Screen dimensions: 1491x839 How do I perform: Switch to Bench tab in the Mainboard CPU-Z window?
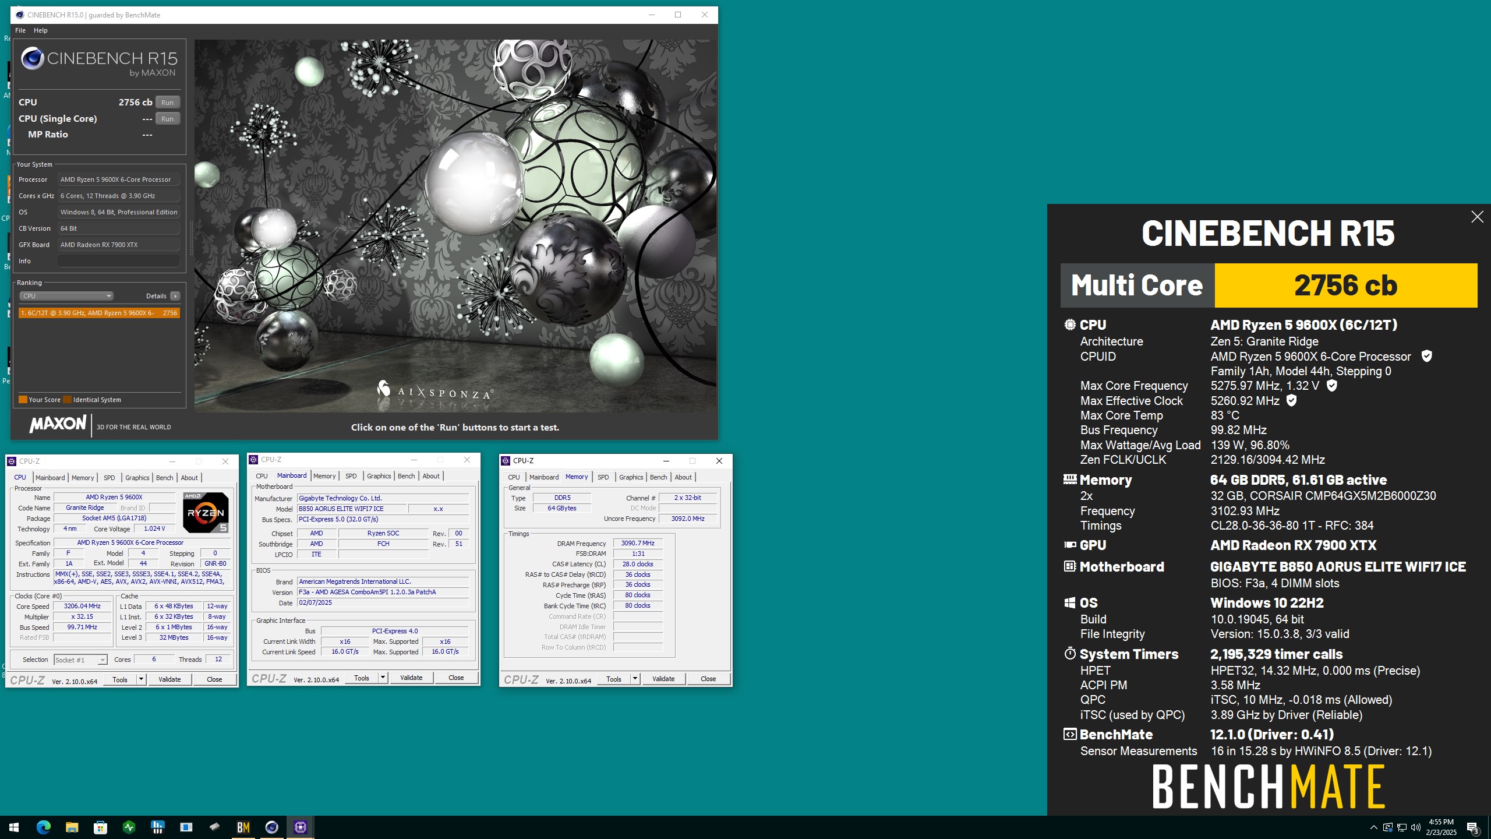[406, 476]
